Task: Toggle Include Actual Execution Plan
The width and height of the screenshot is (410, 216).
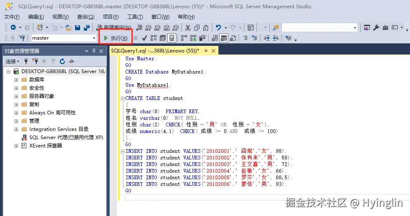Action: 184,38
